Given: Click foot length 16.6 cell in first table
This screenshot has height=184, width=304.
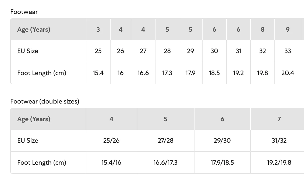Looking at the screenshot, I should 143,73.
